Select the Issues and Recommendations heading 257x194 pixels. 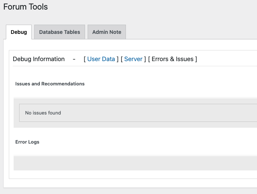point(50,84)
